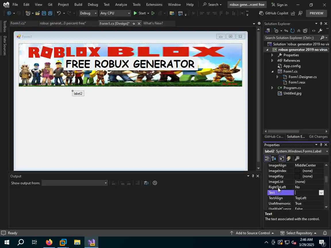The height and width of the screenshot is (248, 331).
Task: Switch to the What's New? tab
Action: (x=153, y=23)
